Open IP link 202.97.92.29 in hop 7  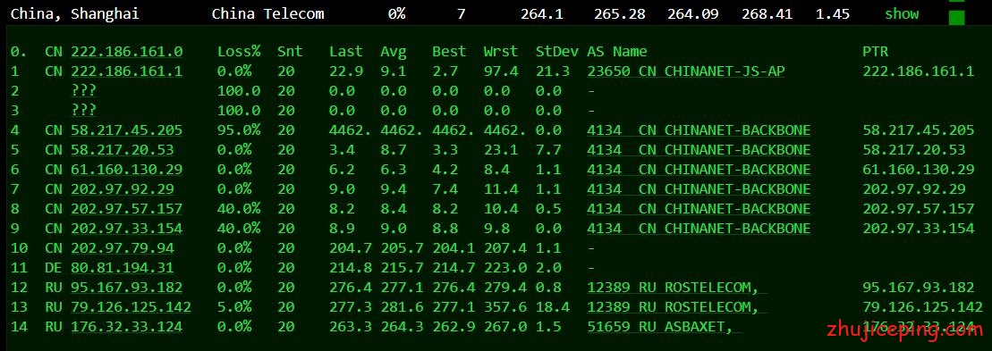[x=123, y=188]
